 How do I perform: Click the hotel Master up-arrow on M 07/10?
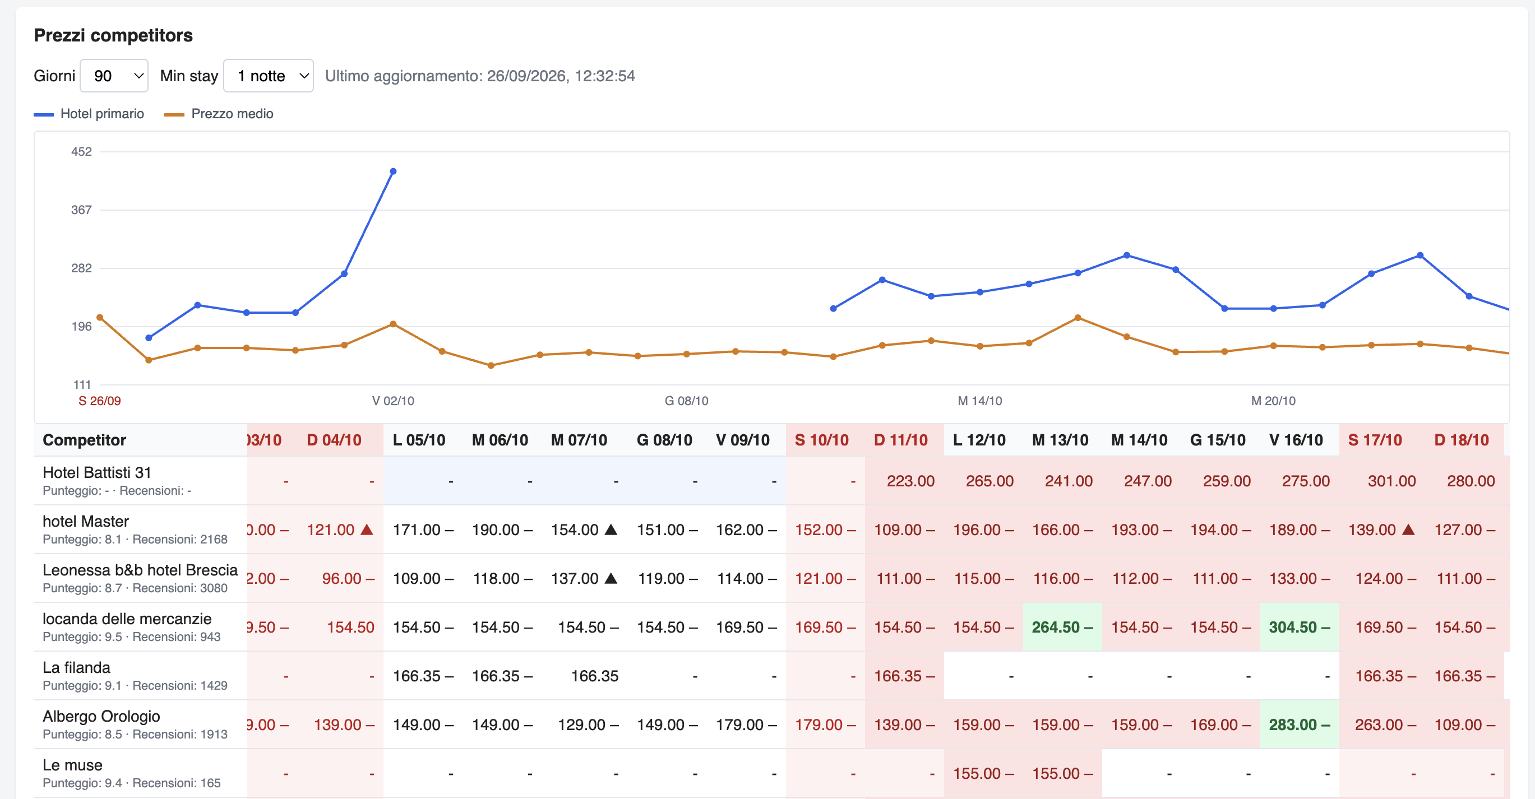(x=611, y=529)
